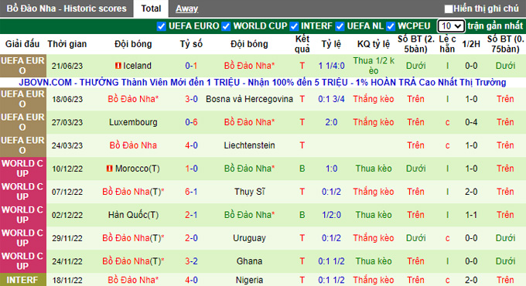The width and height of the screenshot is (526, 286).
Task: Click the Kết quả column header
Action: [302, 44]
